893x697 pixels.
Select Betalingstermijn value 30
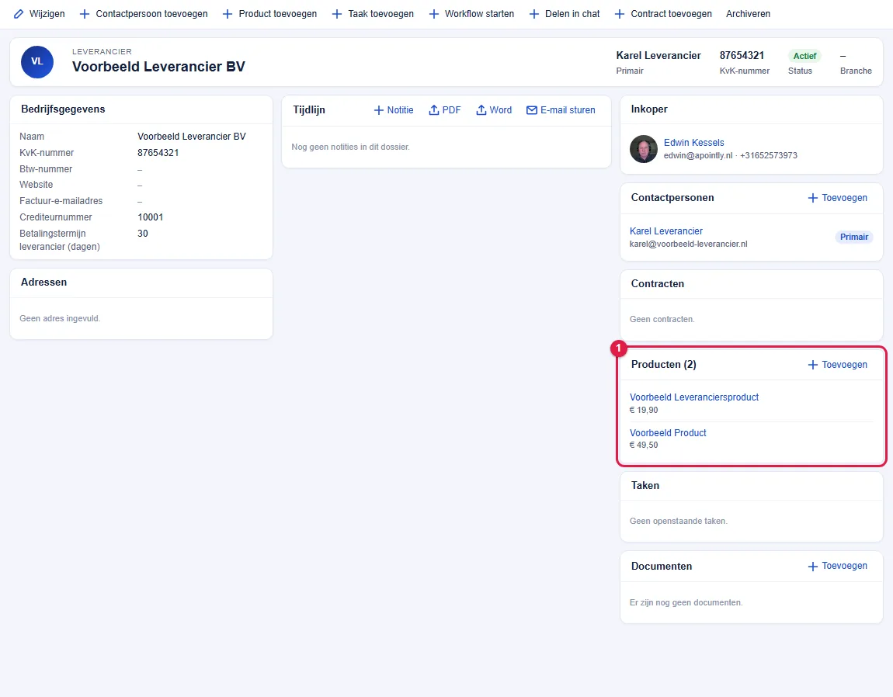pyautogui.click(x=142, y=234)
